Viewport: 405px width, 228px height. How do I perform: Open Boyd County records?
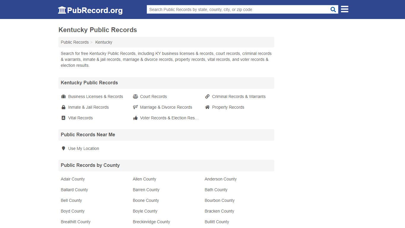73,211
